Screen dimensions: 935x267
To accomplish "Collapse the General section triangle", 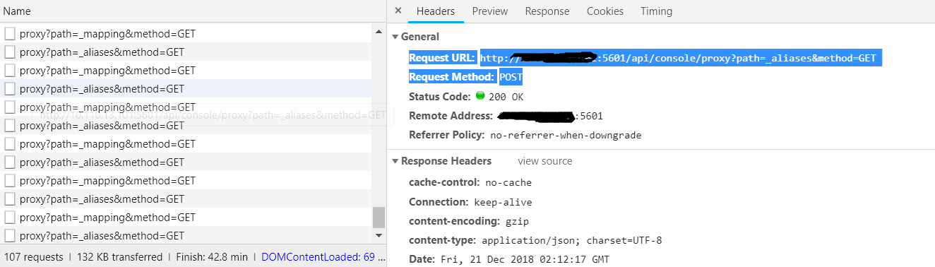I will click(x=395, y=37).
